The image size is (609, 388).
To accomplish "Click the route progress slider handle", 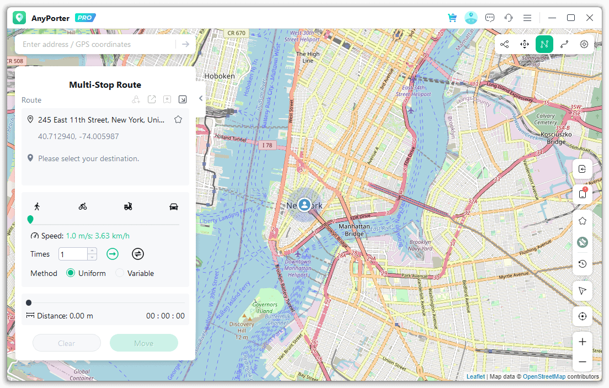I will click(x=29, y=303).
